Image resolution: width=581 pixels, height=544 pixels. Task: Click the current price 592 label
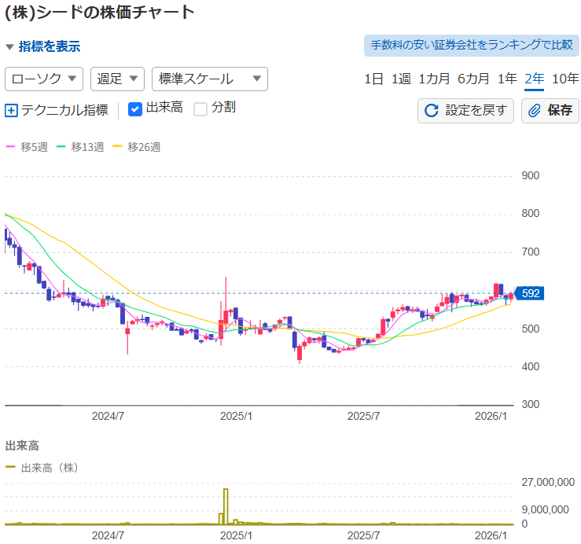pyautogui.click(x=531, y=293)
